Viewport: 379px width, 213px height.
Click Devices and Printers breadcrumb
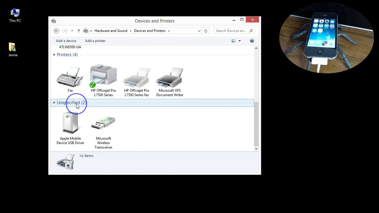click(x=150, y=31)
